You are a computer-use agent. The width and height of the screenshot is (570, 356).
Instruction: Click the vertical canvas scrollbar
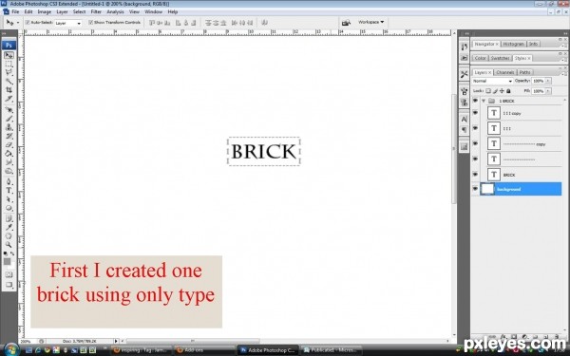[x=454, y=149]
